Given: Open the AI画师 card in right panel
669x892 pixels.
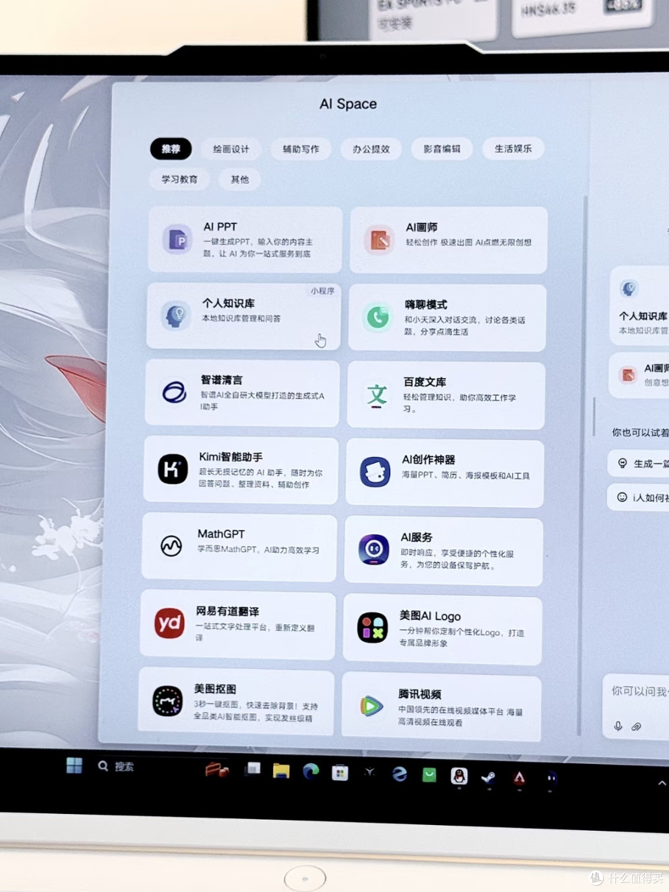Looking at the screenshot, I should point(640,375).
